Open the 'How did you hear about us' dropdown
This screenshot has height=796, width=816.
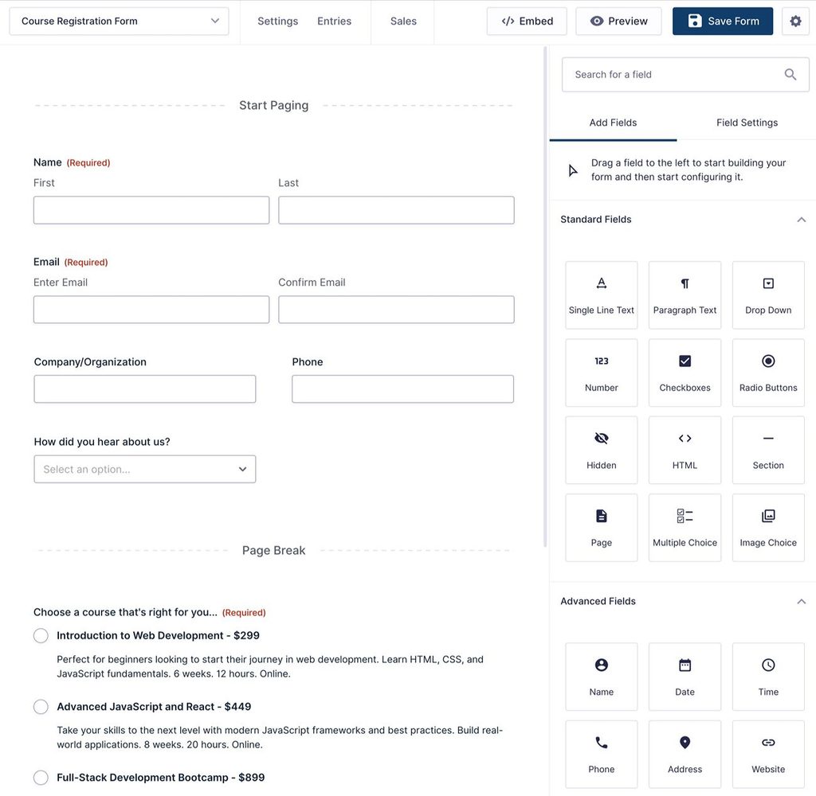coord(145,469)
